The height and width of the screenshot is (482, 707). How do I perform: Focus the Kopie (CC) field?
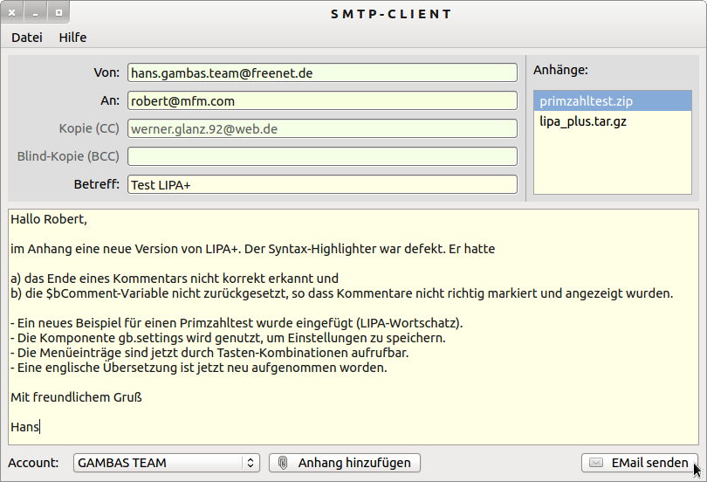click(x=322, y=129)
